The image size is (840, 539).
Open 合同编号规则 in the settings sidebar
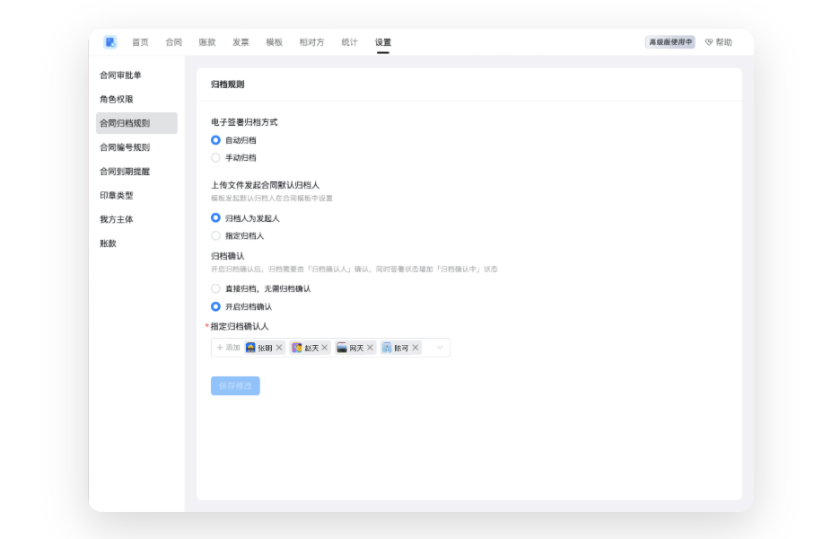coord(125,147)
